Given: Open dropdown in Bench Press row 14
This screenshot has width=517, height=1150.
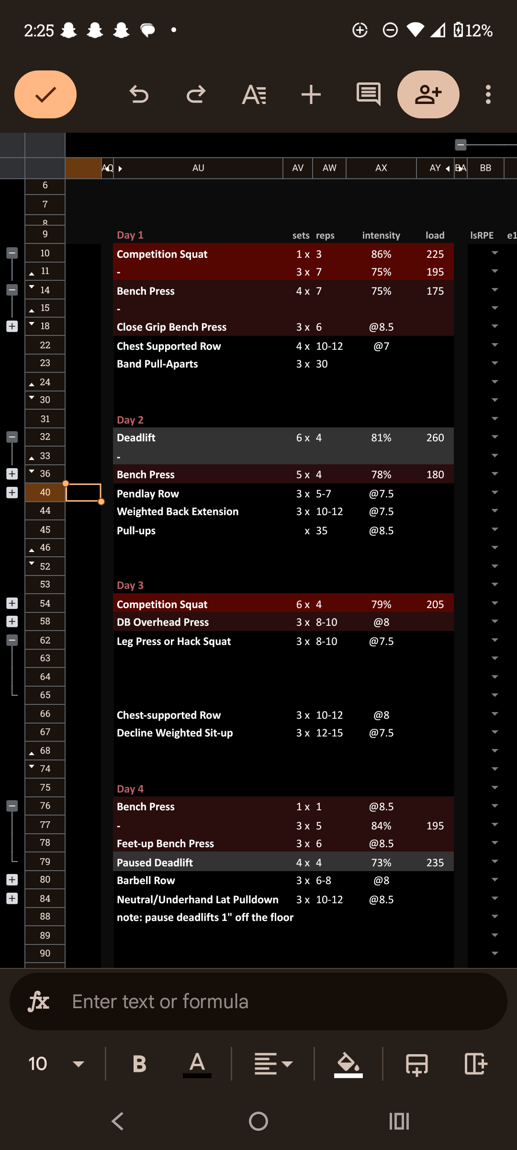Looking at the screenshot, I should pos(495,290).
